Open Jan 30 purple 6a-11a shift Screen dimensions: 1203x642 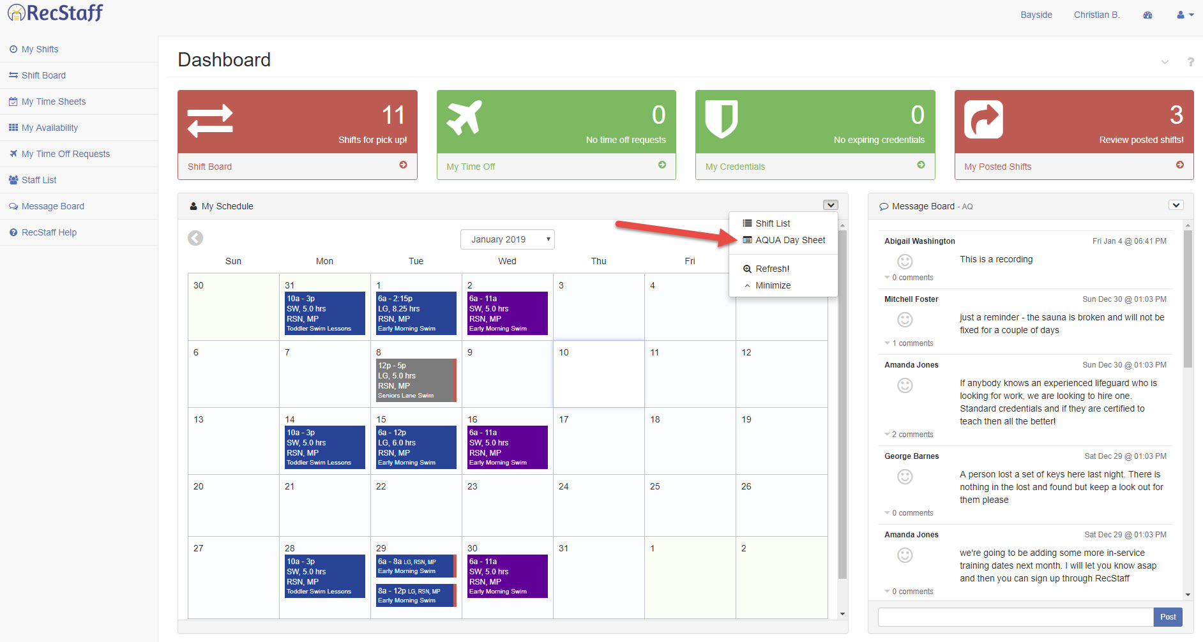tap(508, 576)
